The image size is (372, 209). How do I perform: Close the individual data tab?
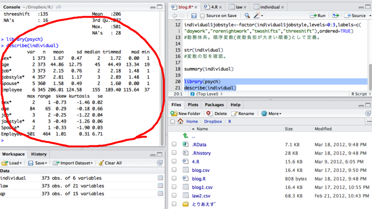coord(283,7)
